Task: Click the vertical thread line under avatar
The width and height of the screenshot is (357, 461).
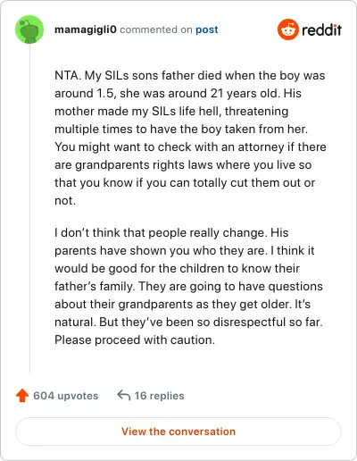Action: (x=29, y=208)
